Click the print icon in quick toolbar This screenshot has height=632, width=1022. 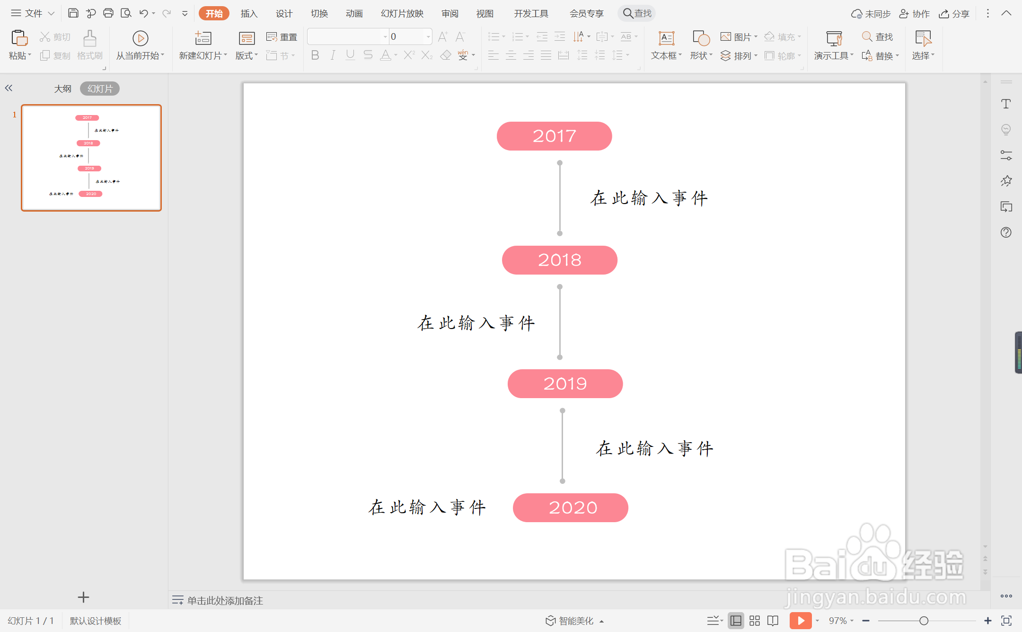(x=108, y=13)
